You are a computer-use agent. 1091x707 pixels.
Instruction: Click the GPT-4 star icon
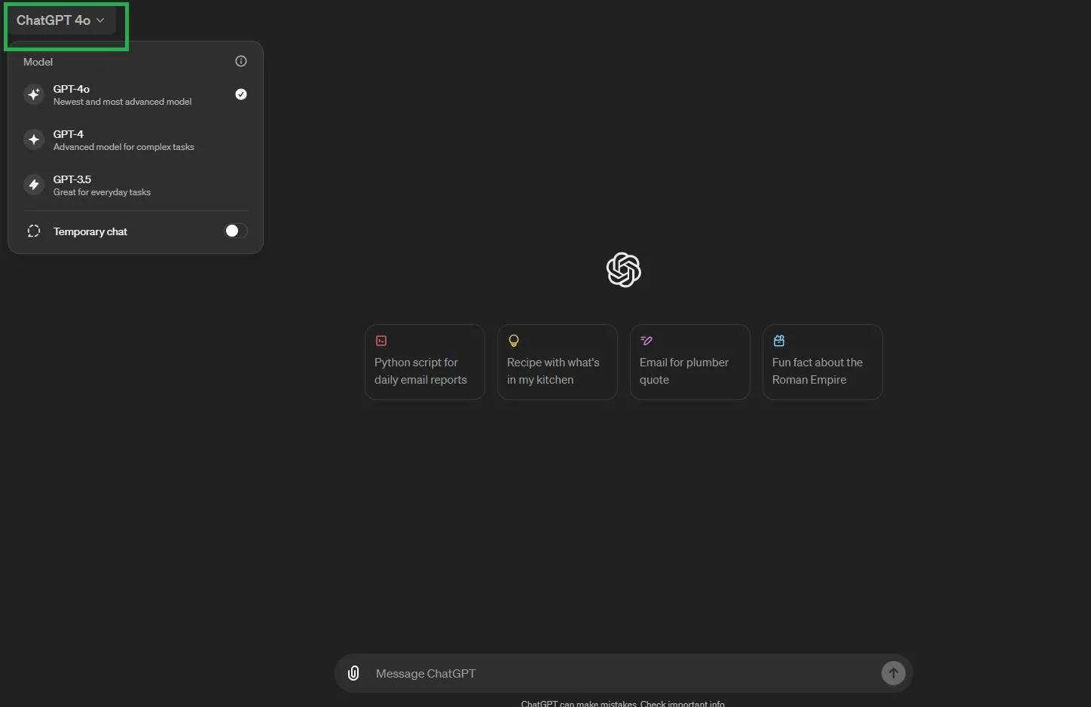34,139
